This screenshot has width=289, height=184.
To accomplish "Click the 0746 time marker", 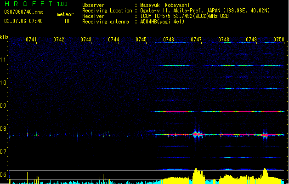I will point(169,40).
